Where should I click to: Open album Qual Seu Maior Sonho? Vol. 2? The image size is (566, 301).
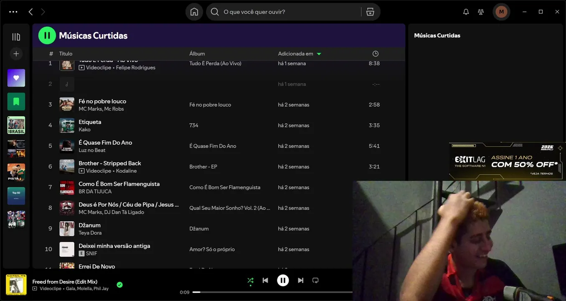[x=230, y=208]
